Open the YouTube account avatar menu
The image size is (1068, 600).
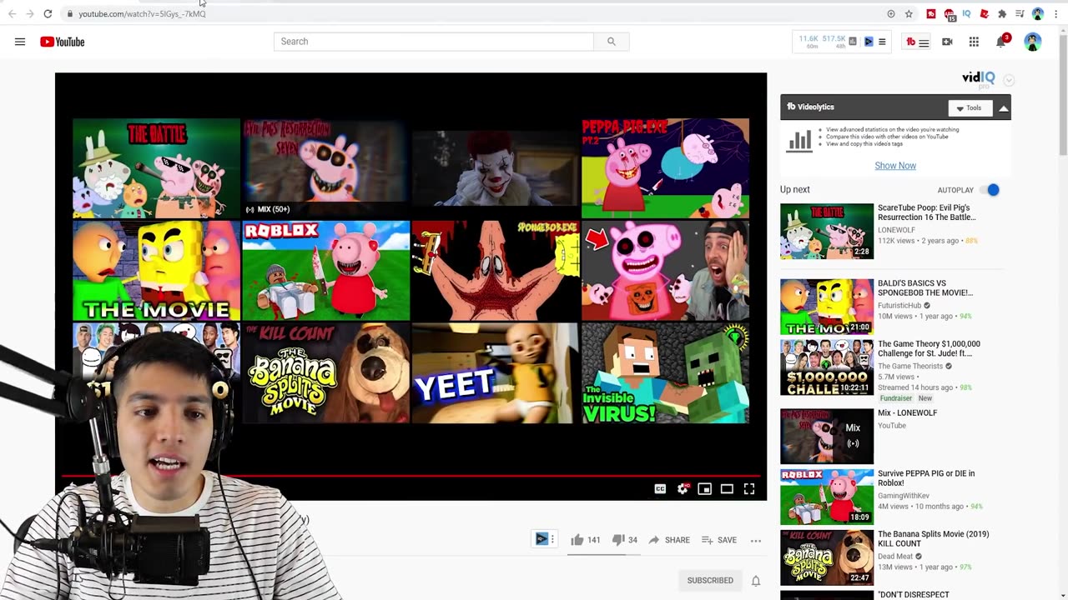click(x=1033, y=42)
